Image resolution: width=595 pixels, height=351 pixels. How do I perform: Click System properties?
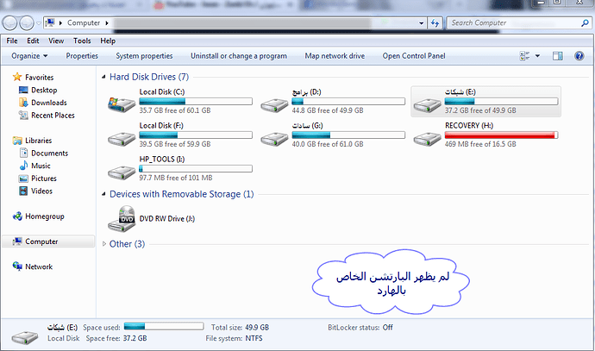tap(144, 56)
